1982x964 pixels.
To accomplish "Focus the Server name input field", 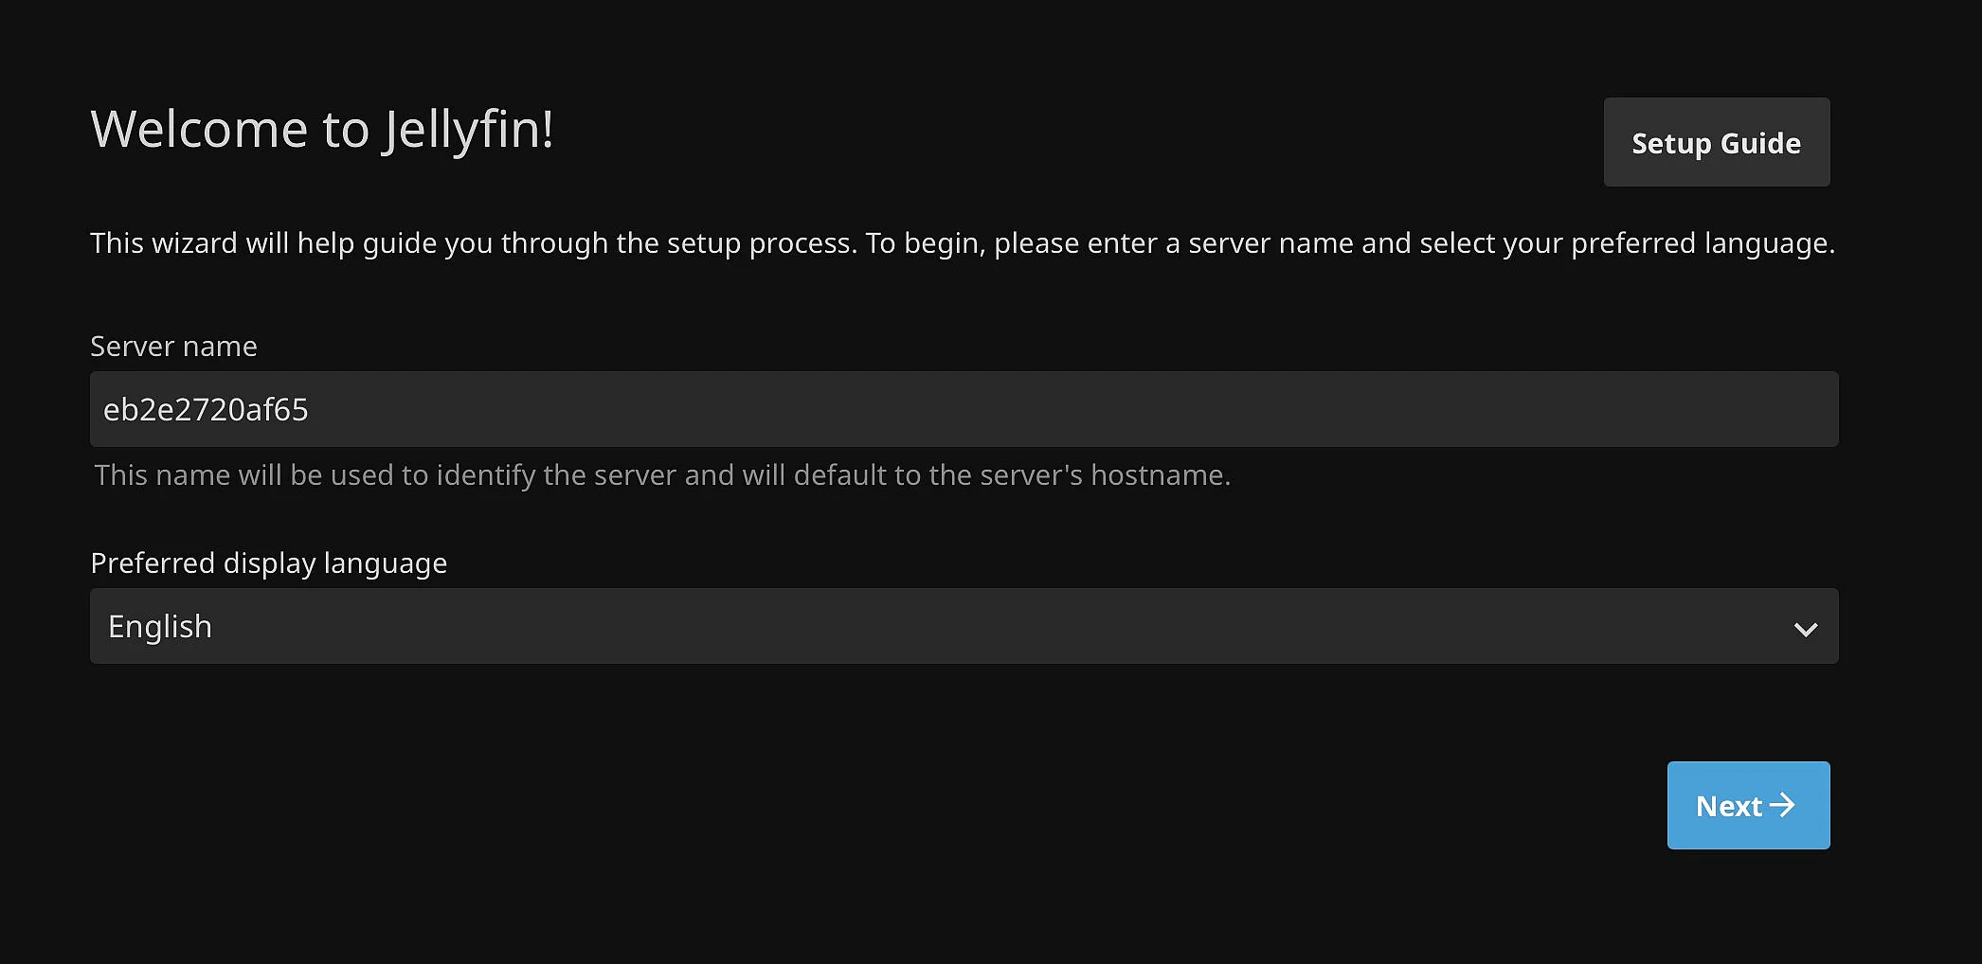I will (964, 409).
